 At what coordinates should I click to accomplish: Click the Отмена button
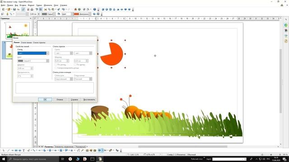tap(60, 99)
